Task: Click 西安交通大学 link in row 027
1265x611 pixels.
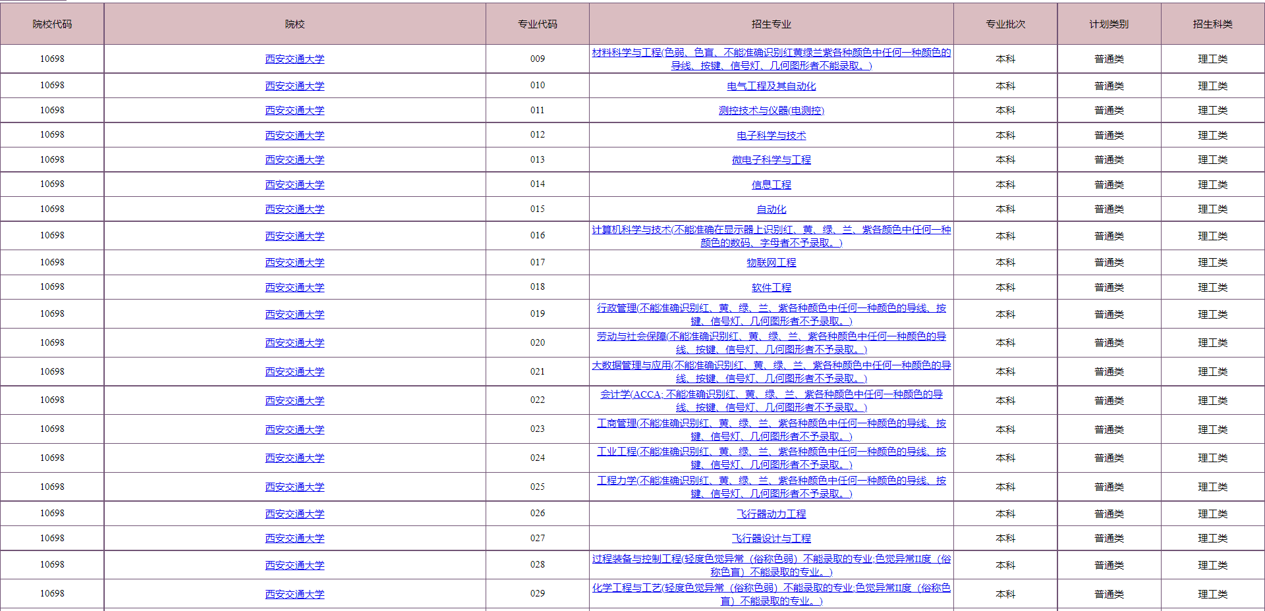Action: coord(295,539)
